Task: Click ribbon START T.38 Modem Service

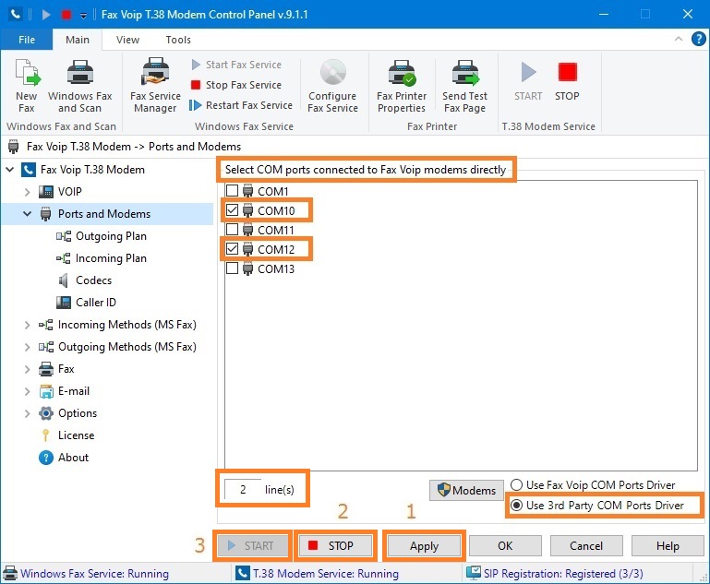Action: (x=528, y=82)
